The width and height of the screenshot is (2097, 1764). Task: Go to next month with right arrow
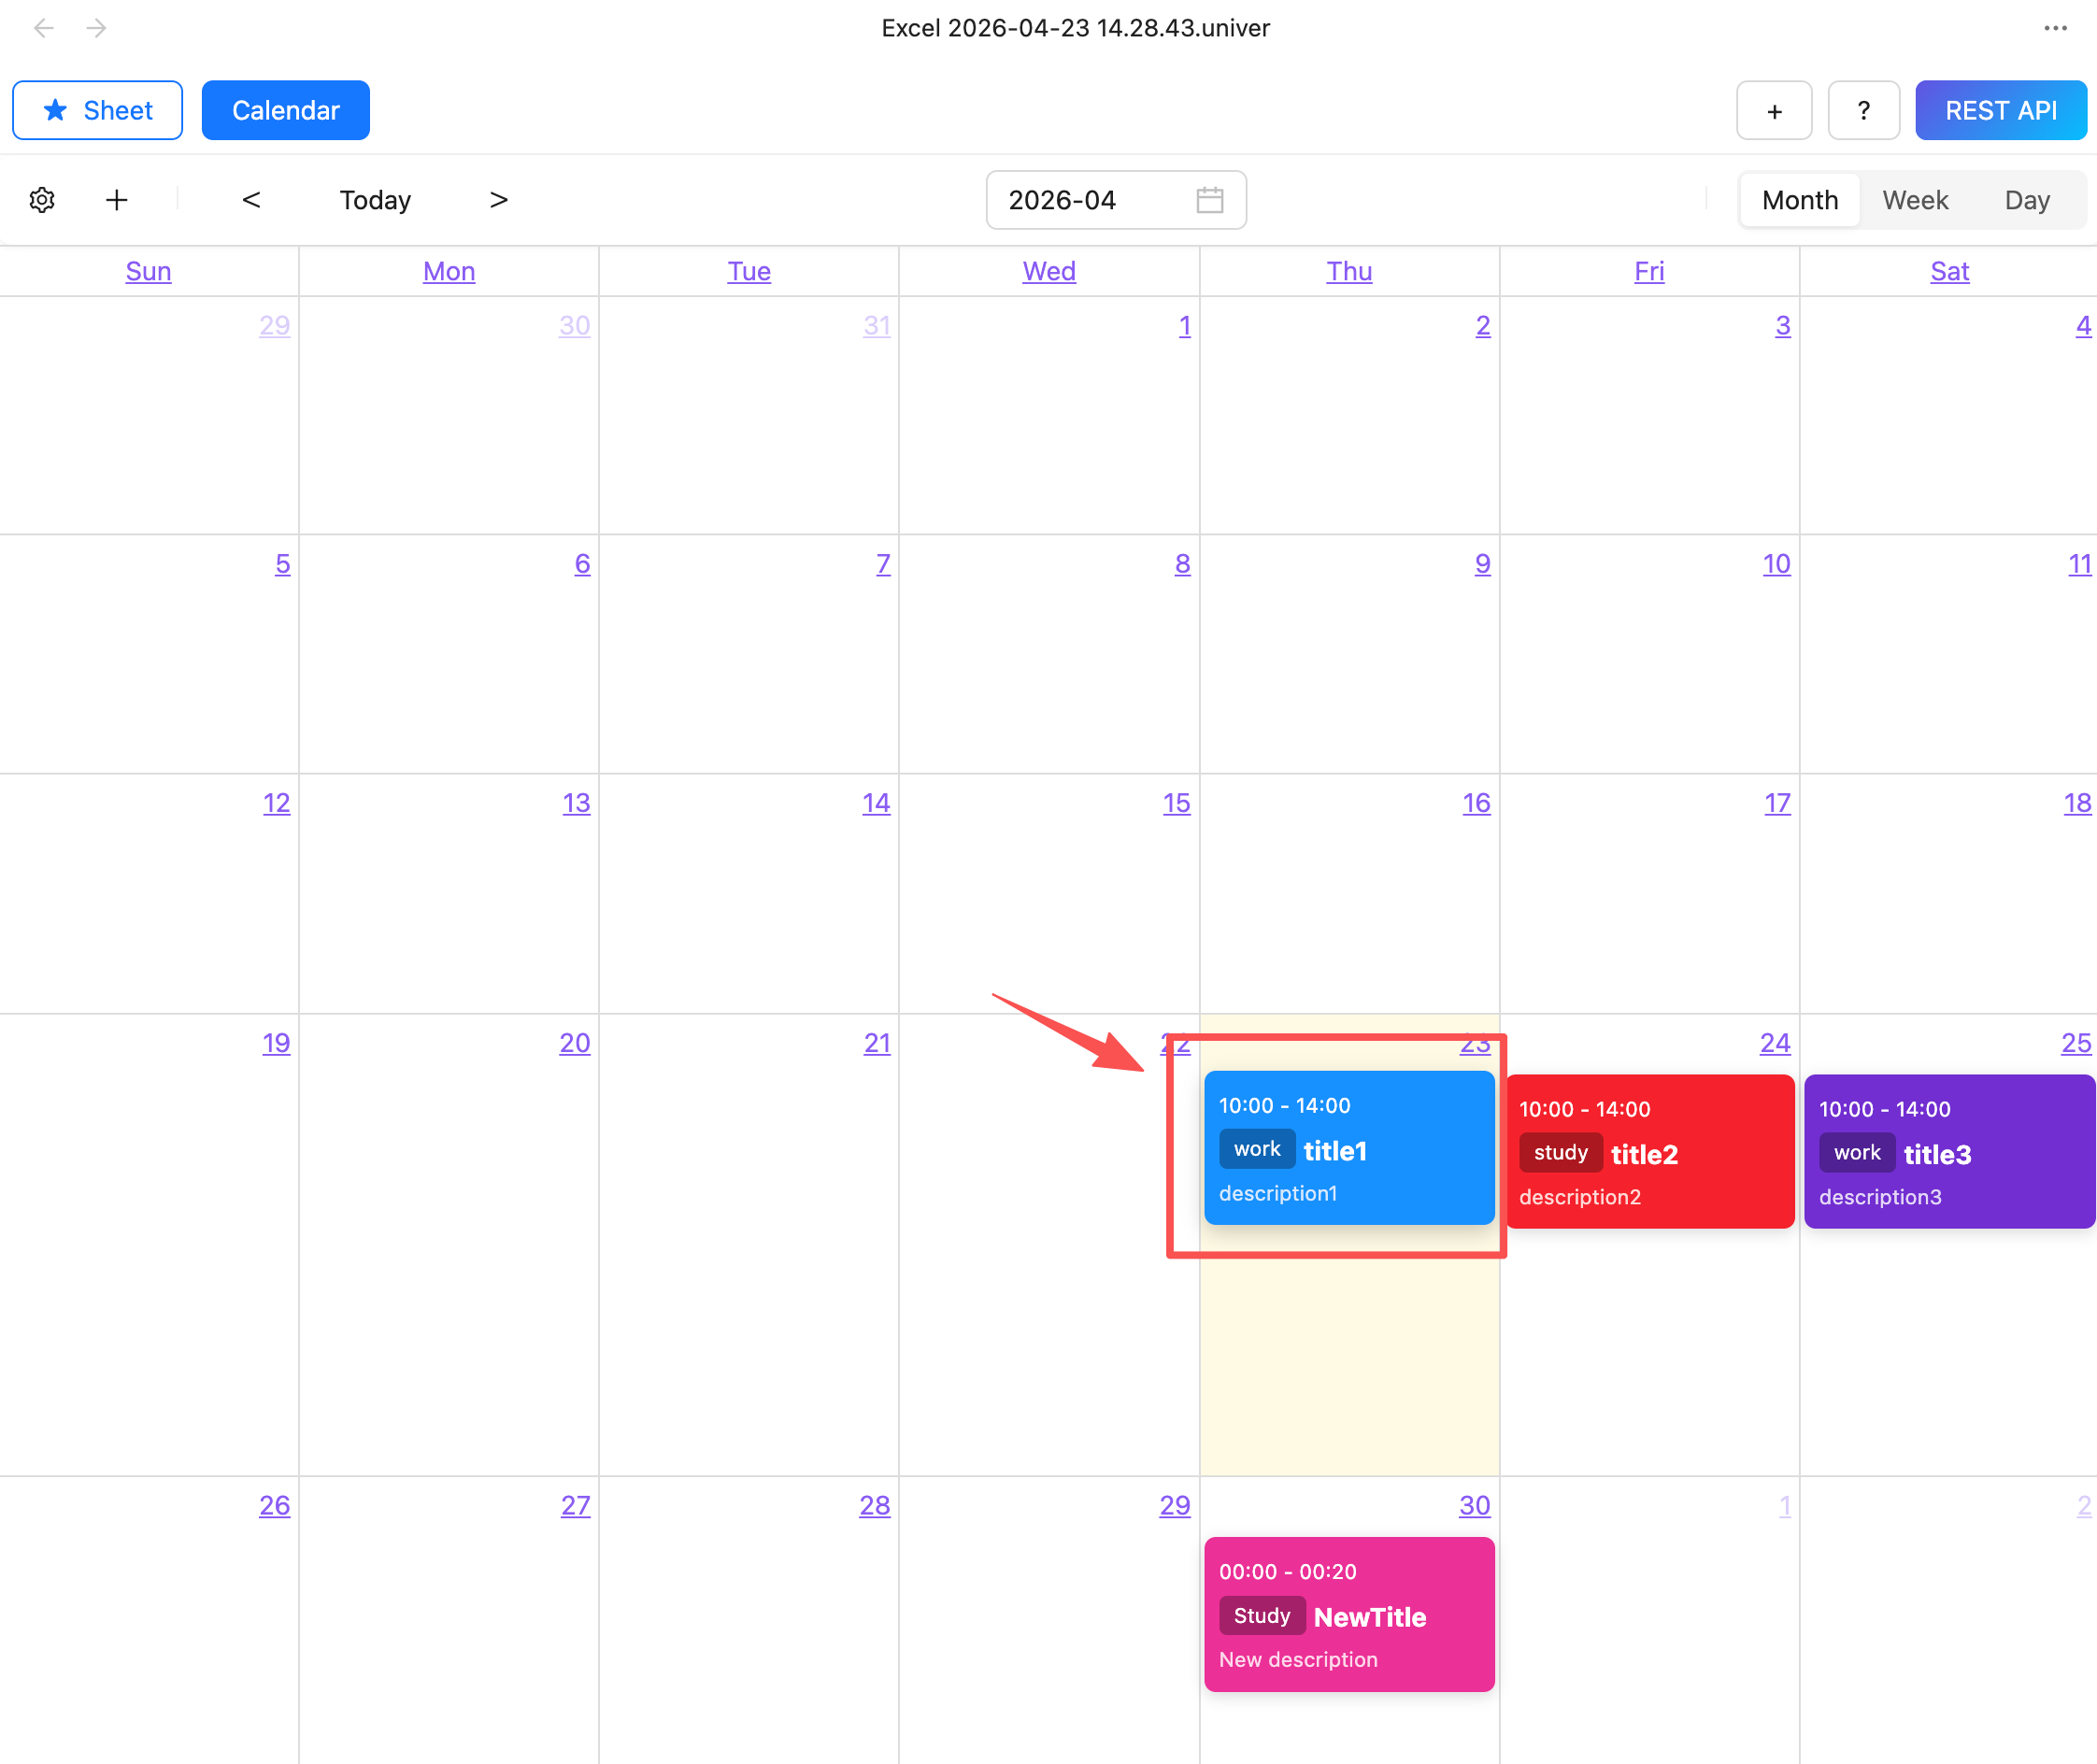pyautogui.click(x=498, y=200)
